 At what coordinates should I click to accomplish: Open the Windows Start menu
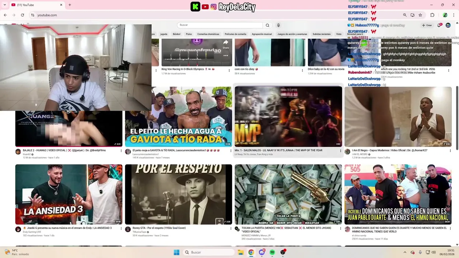tap(176, 252)
